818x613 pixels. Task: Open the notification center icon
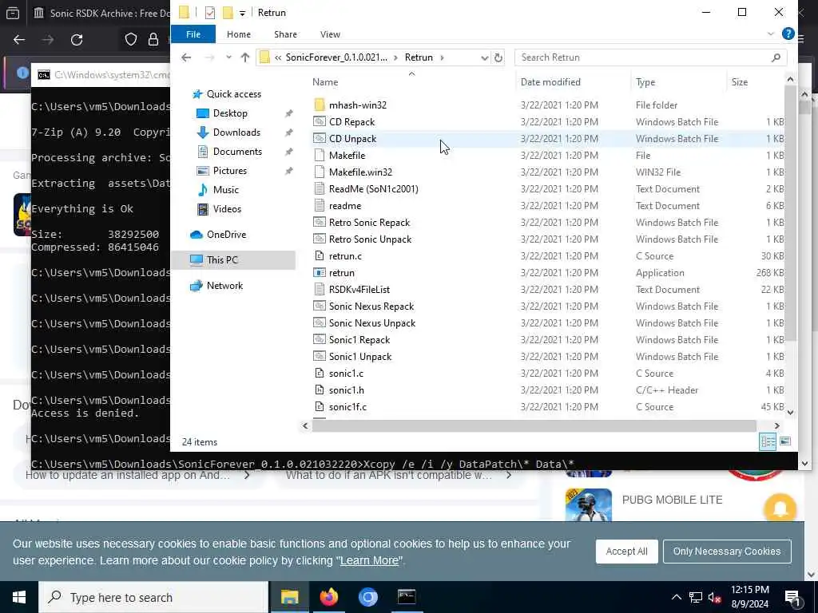pos(792,597)
